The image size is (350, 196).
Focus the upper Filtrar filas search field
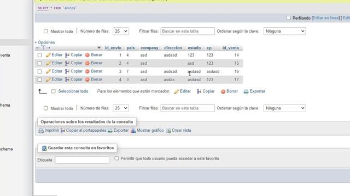188,31
